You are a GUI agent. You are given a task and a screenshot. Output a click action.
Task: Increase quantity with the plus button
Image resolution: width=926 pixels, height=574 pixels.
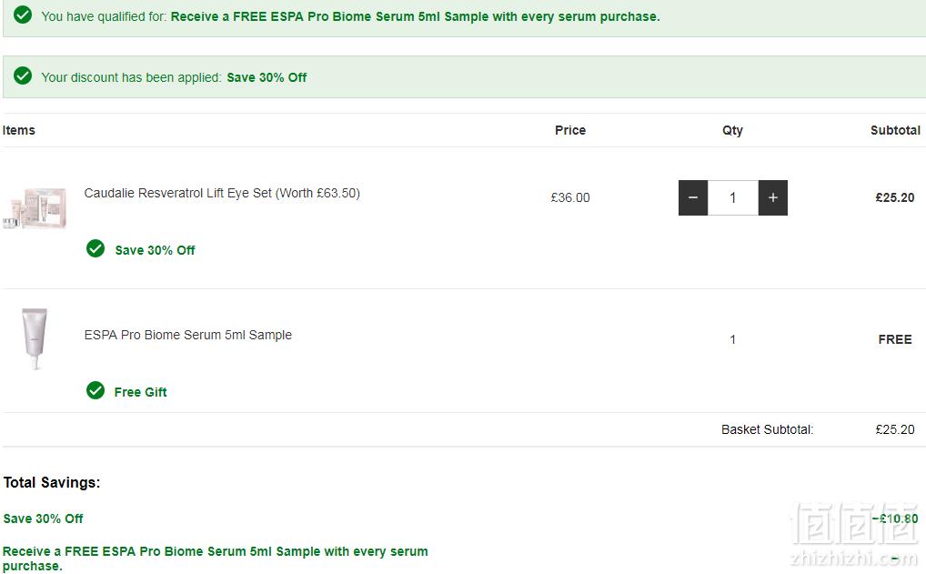(773, 197)
